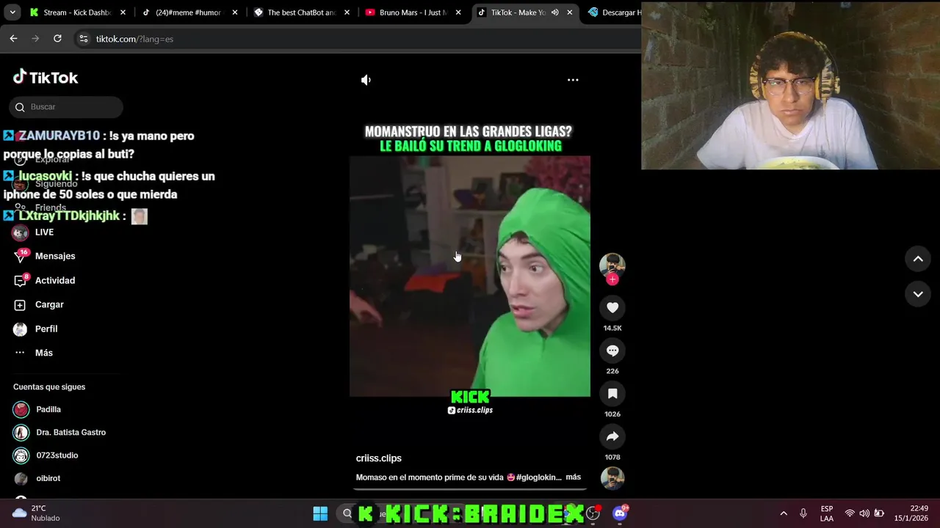
Task: Switch to The best ChatBot tab
Action: [x=301, y=12]
